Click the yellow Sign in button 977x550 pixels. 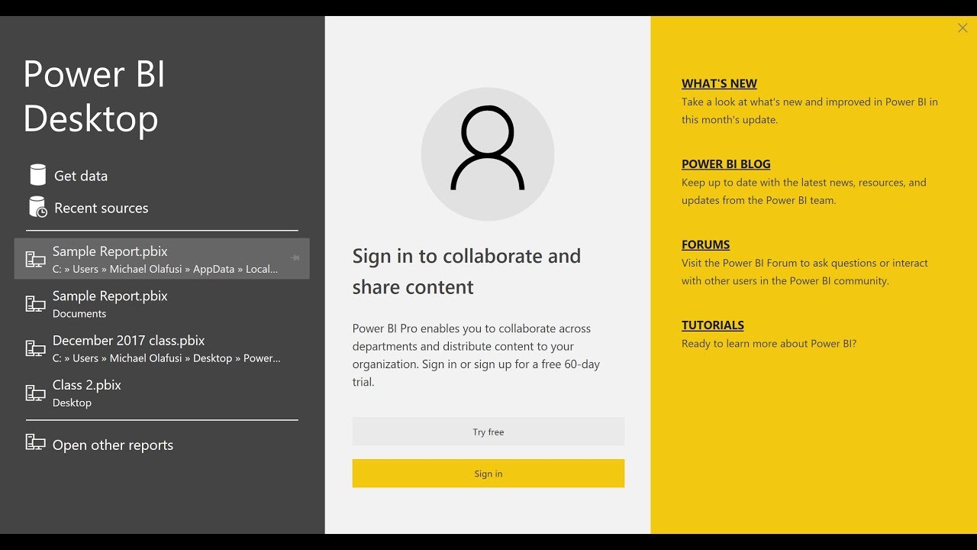pos(488,474)
